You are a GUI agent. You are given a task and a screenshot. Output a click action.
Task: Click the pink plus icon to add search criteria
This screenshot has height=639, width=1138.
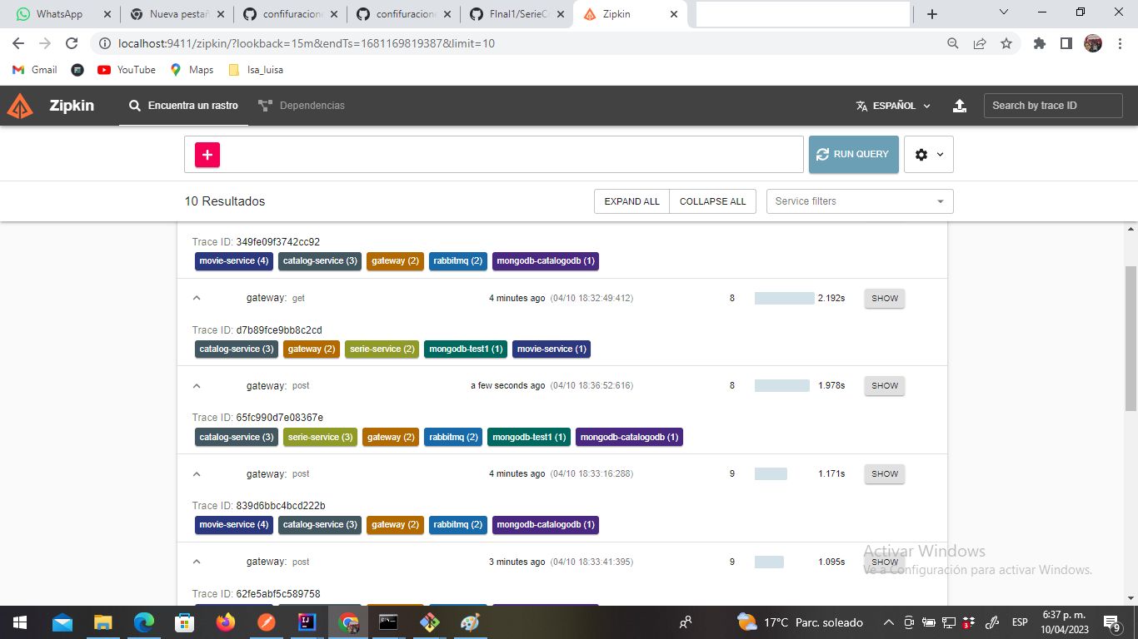206,154
